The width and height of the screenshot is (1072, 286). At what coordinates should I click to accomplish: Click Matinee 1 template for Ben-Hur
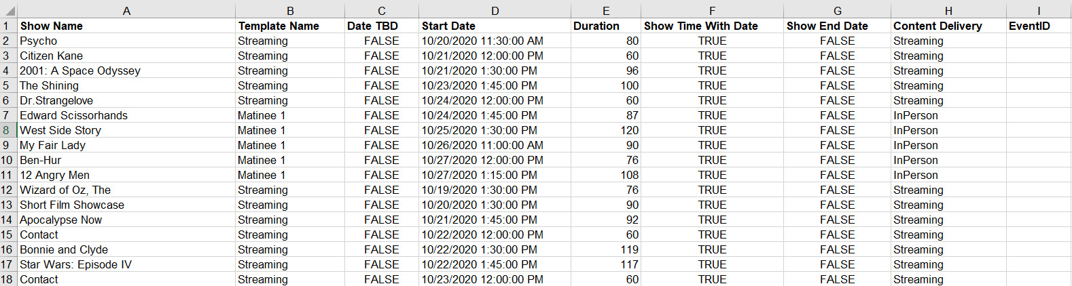(x=290, y=160)
